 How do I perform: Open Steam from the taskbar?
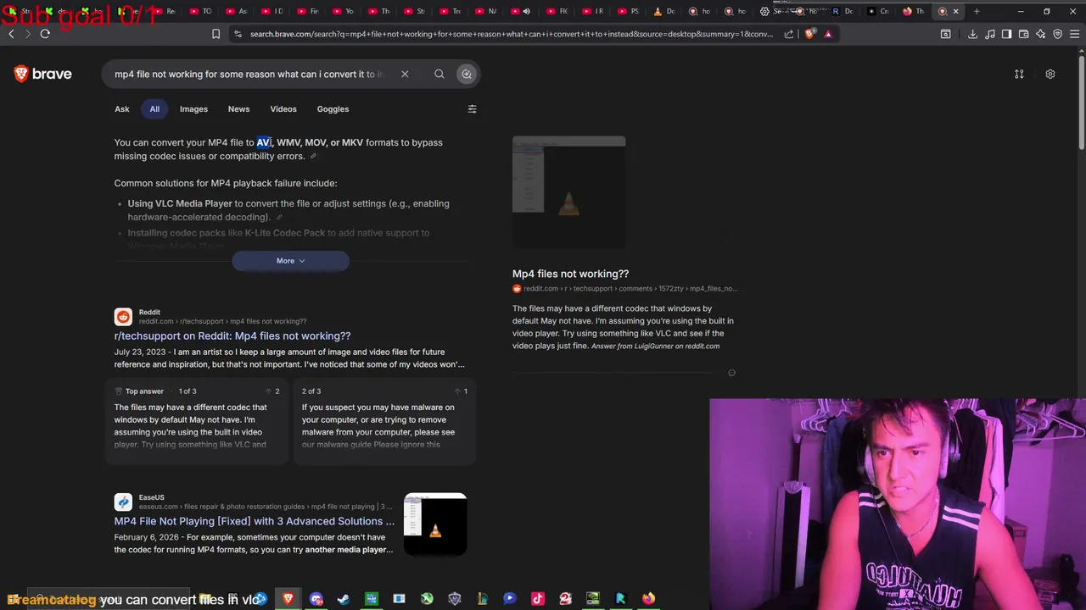click(344, 599)
